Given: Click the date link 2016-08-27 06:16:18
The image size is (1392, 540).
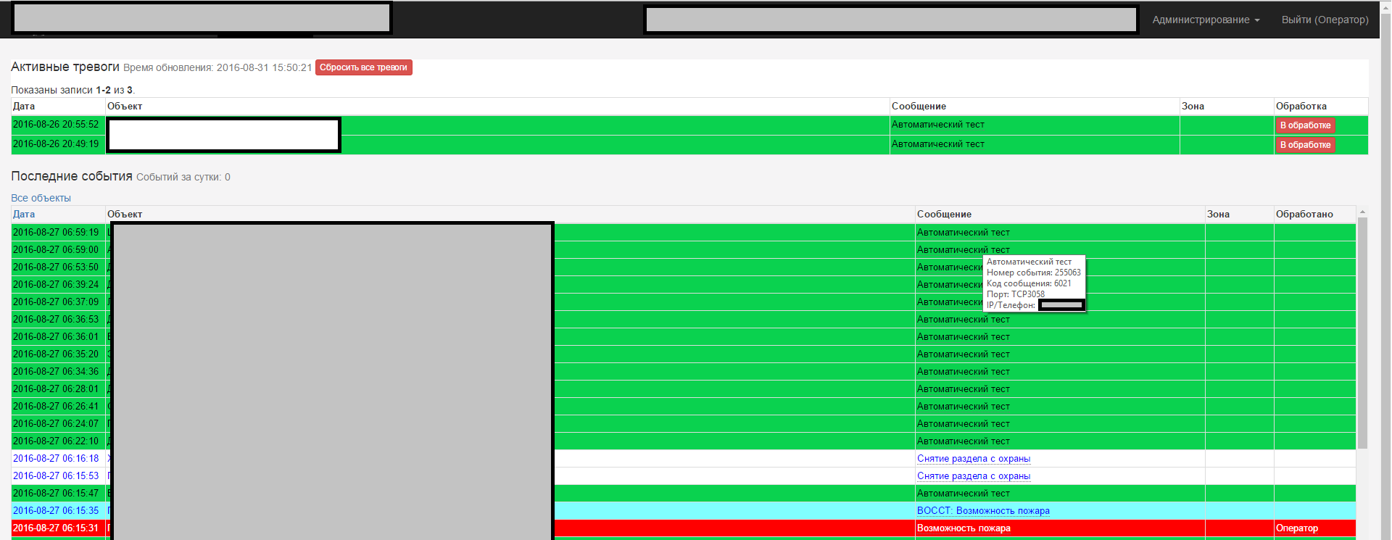Looking at the screenshot, I should [x=56, y=459].
